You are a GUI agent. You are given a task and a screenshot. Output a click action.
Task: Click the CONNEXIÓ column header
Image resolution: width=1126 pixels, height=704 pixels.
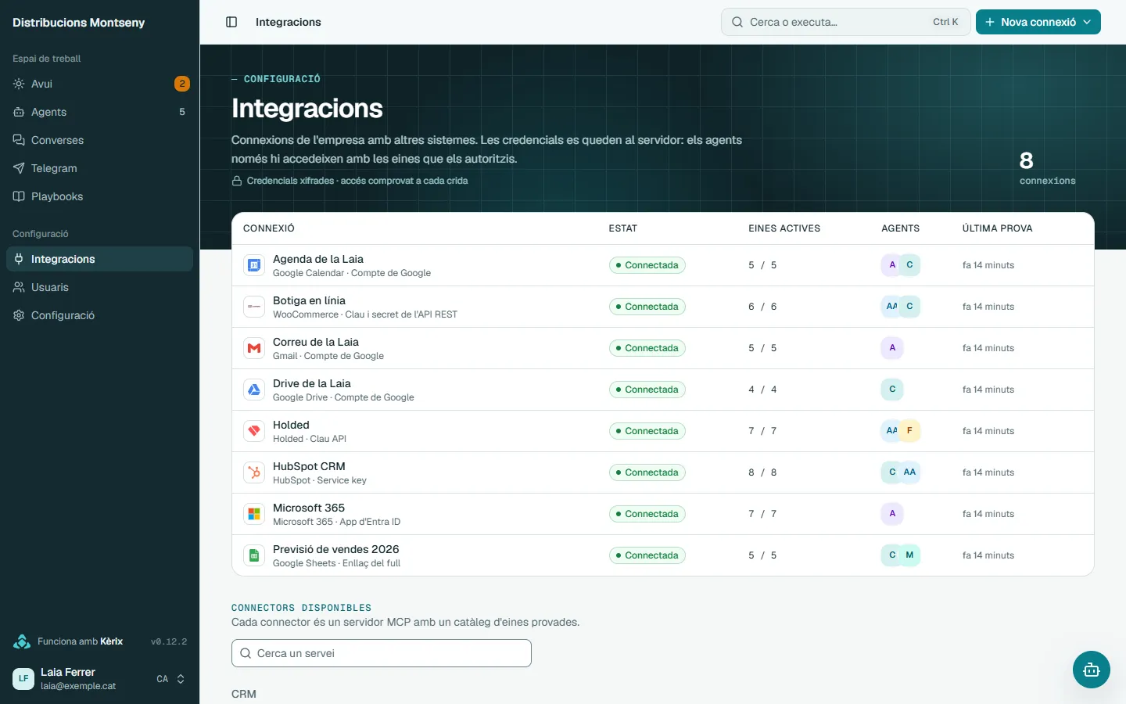(269, 228)
